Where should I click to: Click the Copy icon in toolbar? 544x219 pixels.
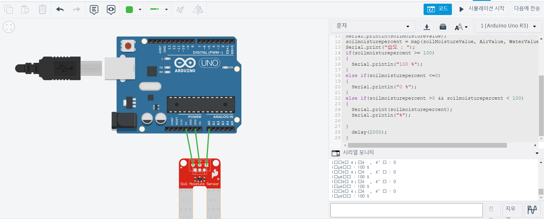pos(8,9)
